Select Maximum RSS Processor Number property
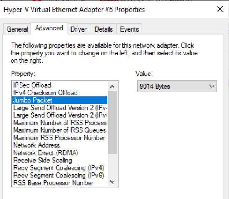Viewport: 229px width, 199px height. 60,138
